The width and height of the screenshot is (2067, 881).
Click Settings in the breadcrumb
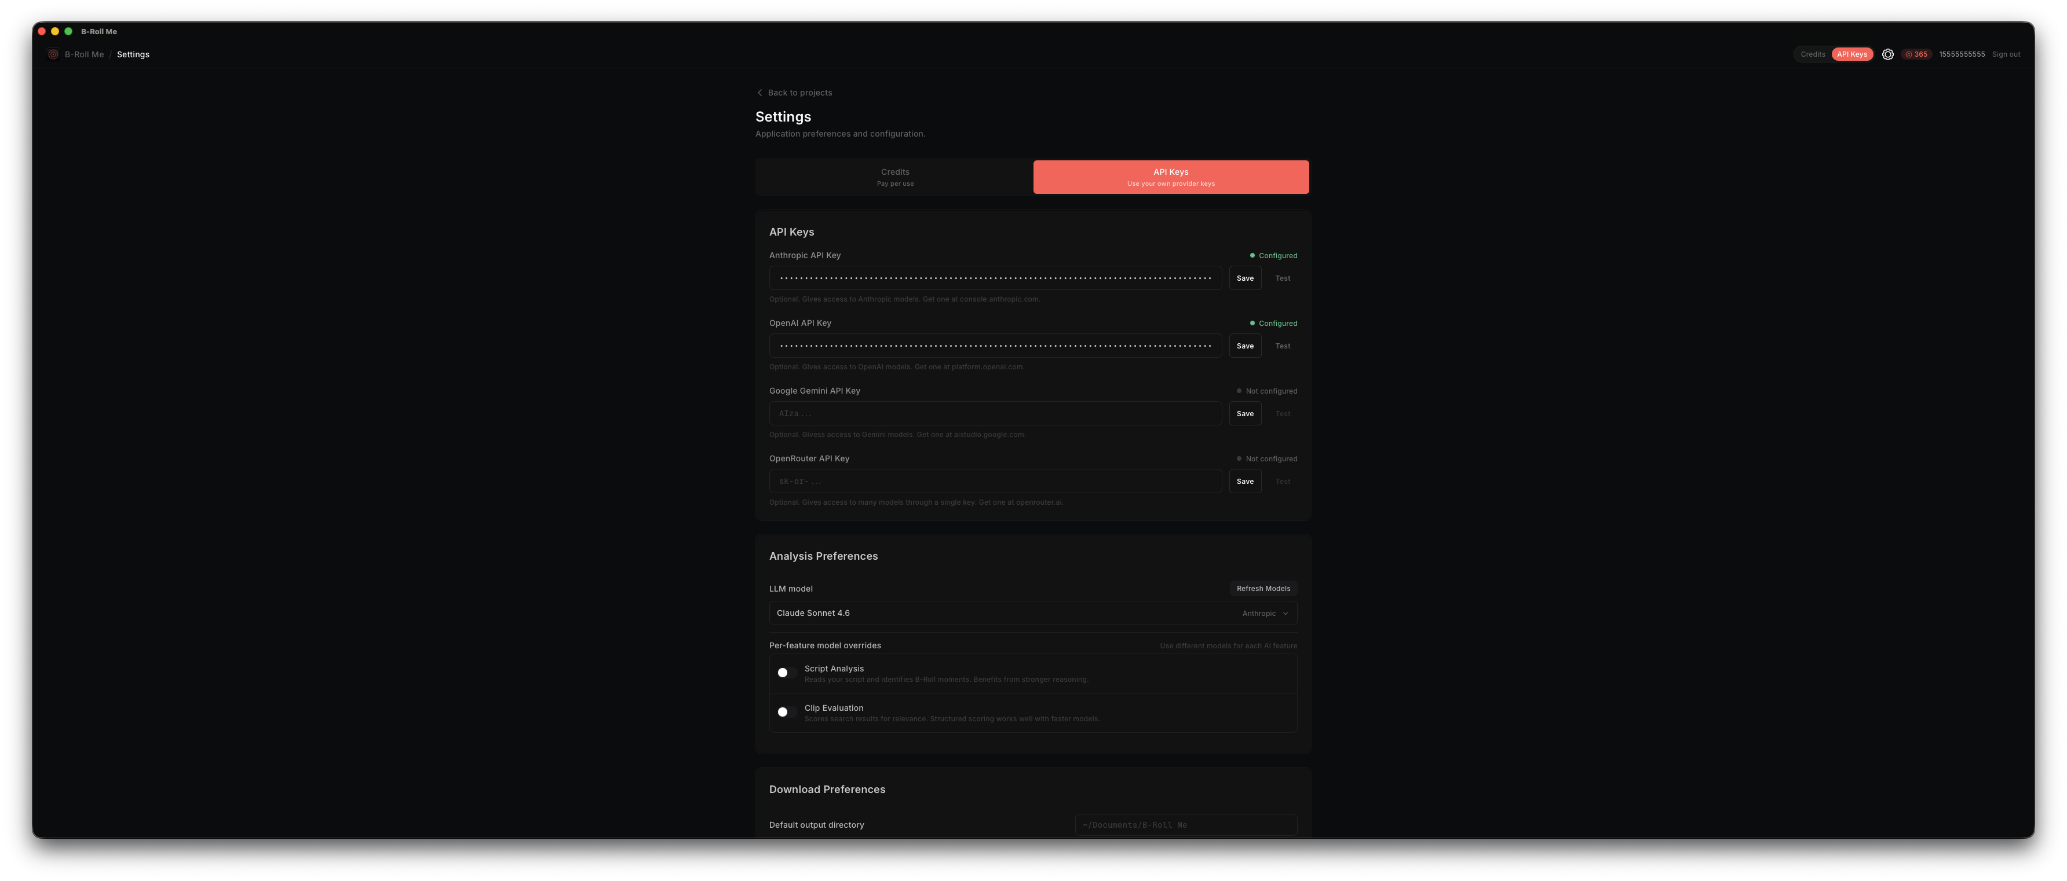[x=133, y=54]
